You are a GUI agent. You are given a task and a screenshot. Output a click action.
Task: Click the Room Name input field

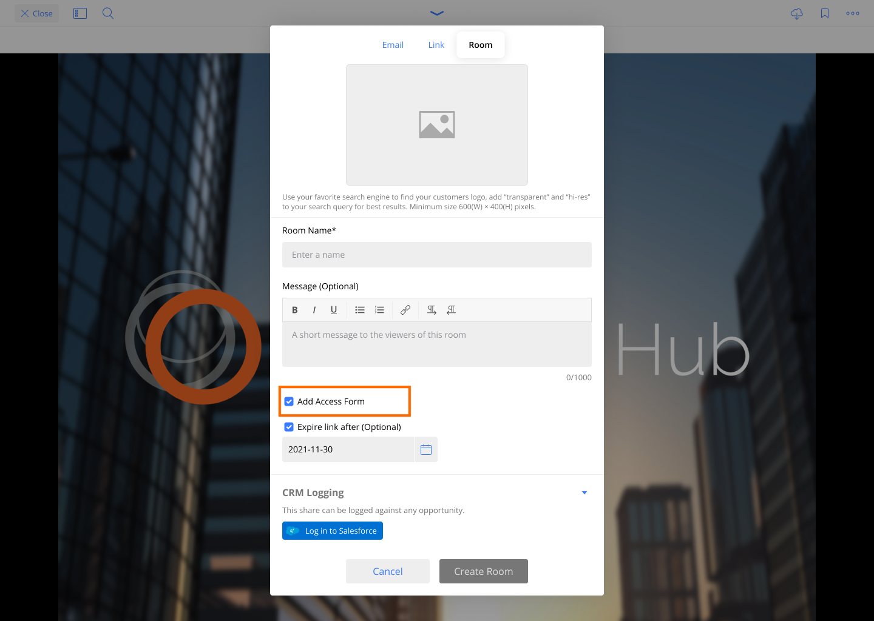point(437,255)
